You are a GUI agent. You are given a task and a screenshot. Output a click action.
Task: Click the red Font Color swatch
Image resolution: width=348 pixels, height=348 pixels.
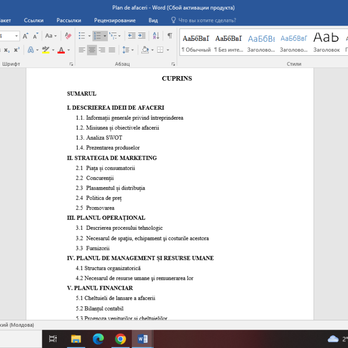coord(61,50)
